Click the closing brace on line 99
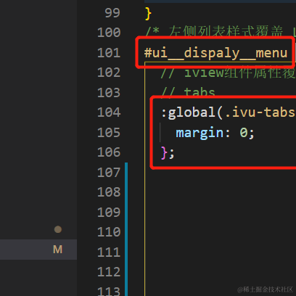This screenshot has height=296, width=296. click(x=148, y=14)
